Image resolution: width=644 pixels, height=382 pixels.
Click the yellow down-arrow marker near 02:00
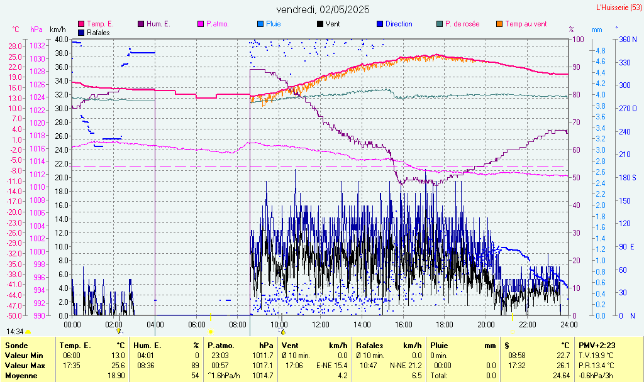(x=119, y=330)
